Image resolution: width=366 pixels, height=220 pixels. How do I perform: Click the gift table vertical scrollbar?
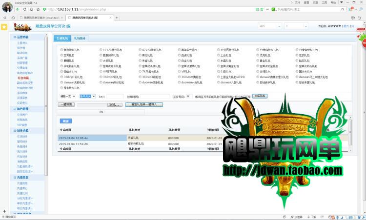[350, 134]
